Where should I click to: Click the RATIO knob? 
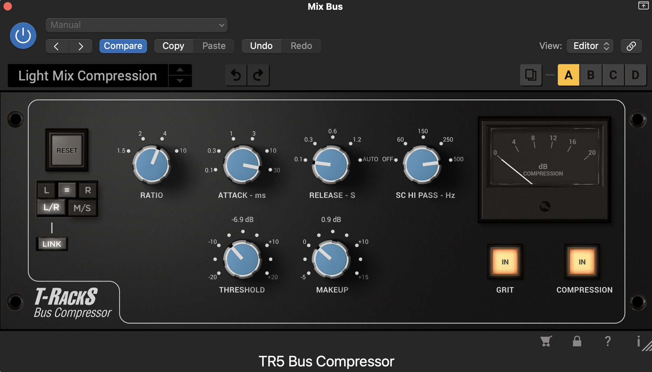click(x=152, y=165)
